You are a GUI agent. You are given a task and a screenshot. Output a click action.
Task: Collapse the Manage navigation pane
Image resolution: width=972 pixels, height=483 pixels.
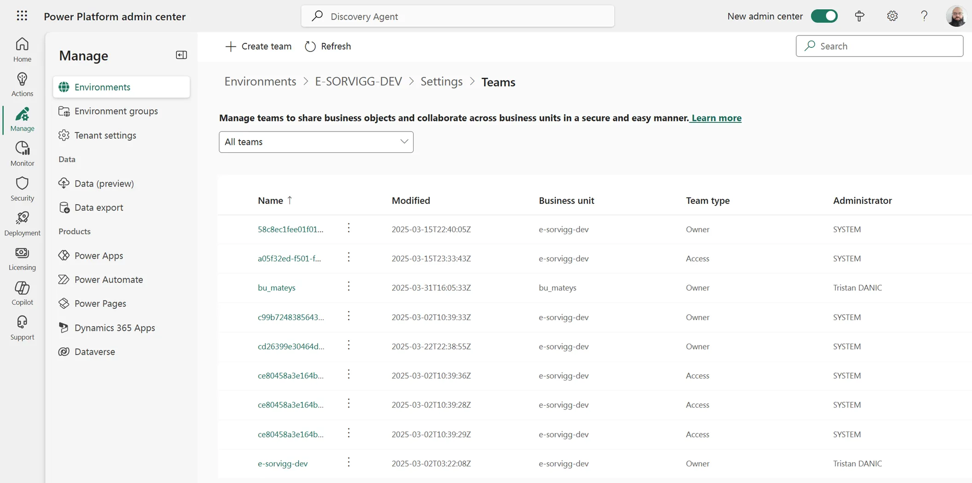click(181, 55)
